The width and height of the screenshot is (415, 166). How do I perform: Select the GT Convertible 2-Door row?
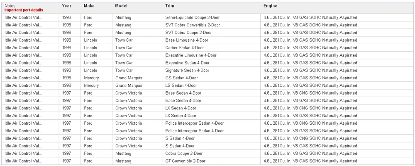pos(207,161)
